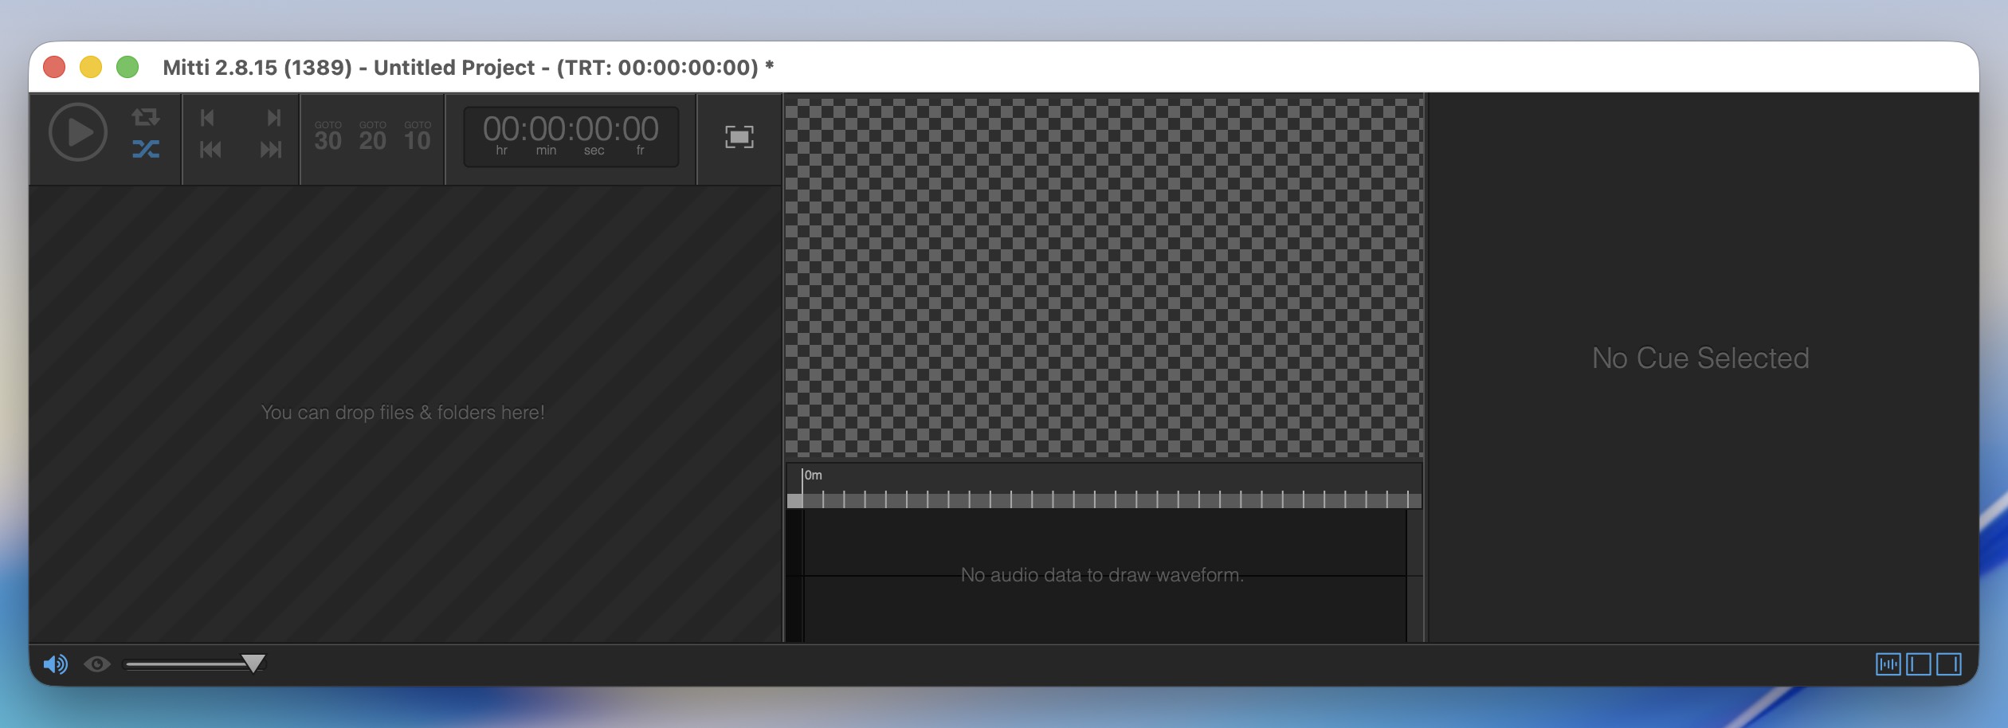Click the Play button
The height and width of the screenshot is (728, 2008).
(x=77, y=135)
